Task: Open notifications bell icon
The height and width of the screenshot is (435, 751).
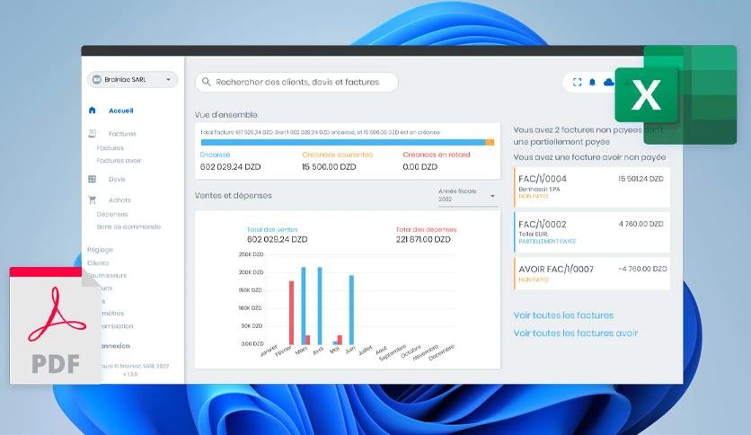Action: click(x=593, y=83)
